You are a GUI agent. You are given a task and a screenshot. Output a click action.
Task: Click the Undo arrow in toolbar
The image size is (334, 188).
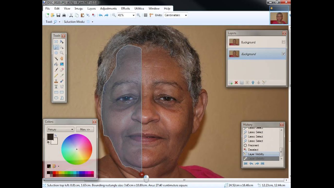(x=101, y=15)
